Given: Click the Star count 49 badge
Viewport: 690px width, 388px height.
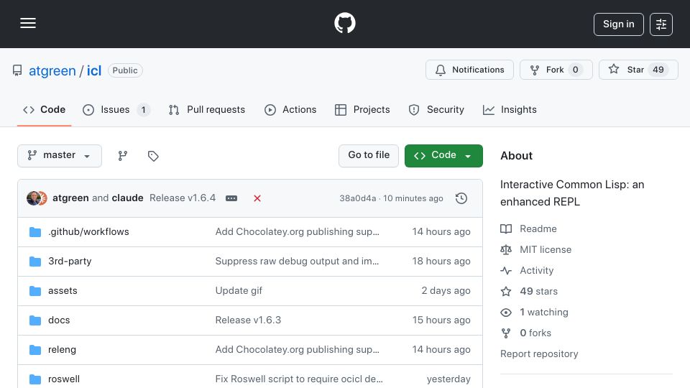Looking at the screenshot, I should tap(658, 70).
